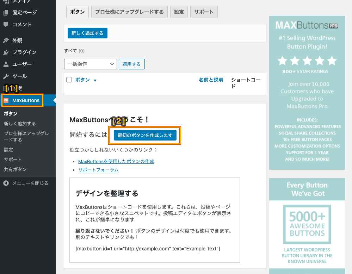Viewport: 352px width, 274px height.
Task: Open the サポートフォーラム link
Action: pyautogui.click(x=98, y=170)
